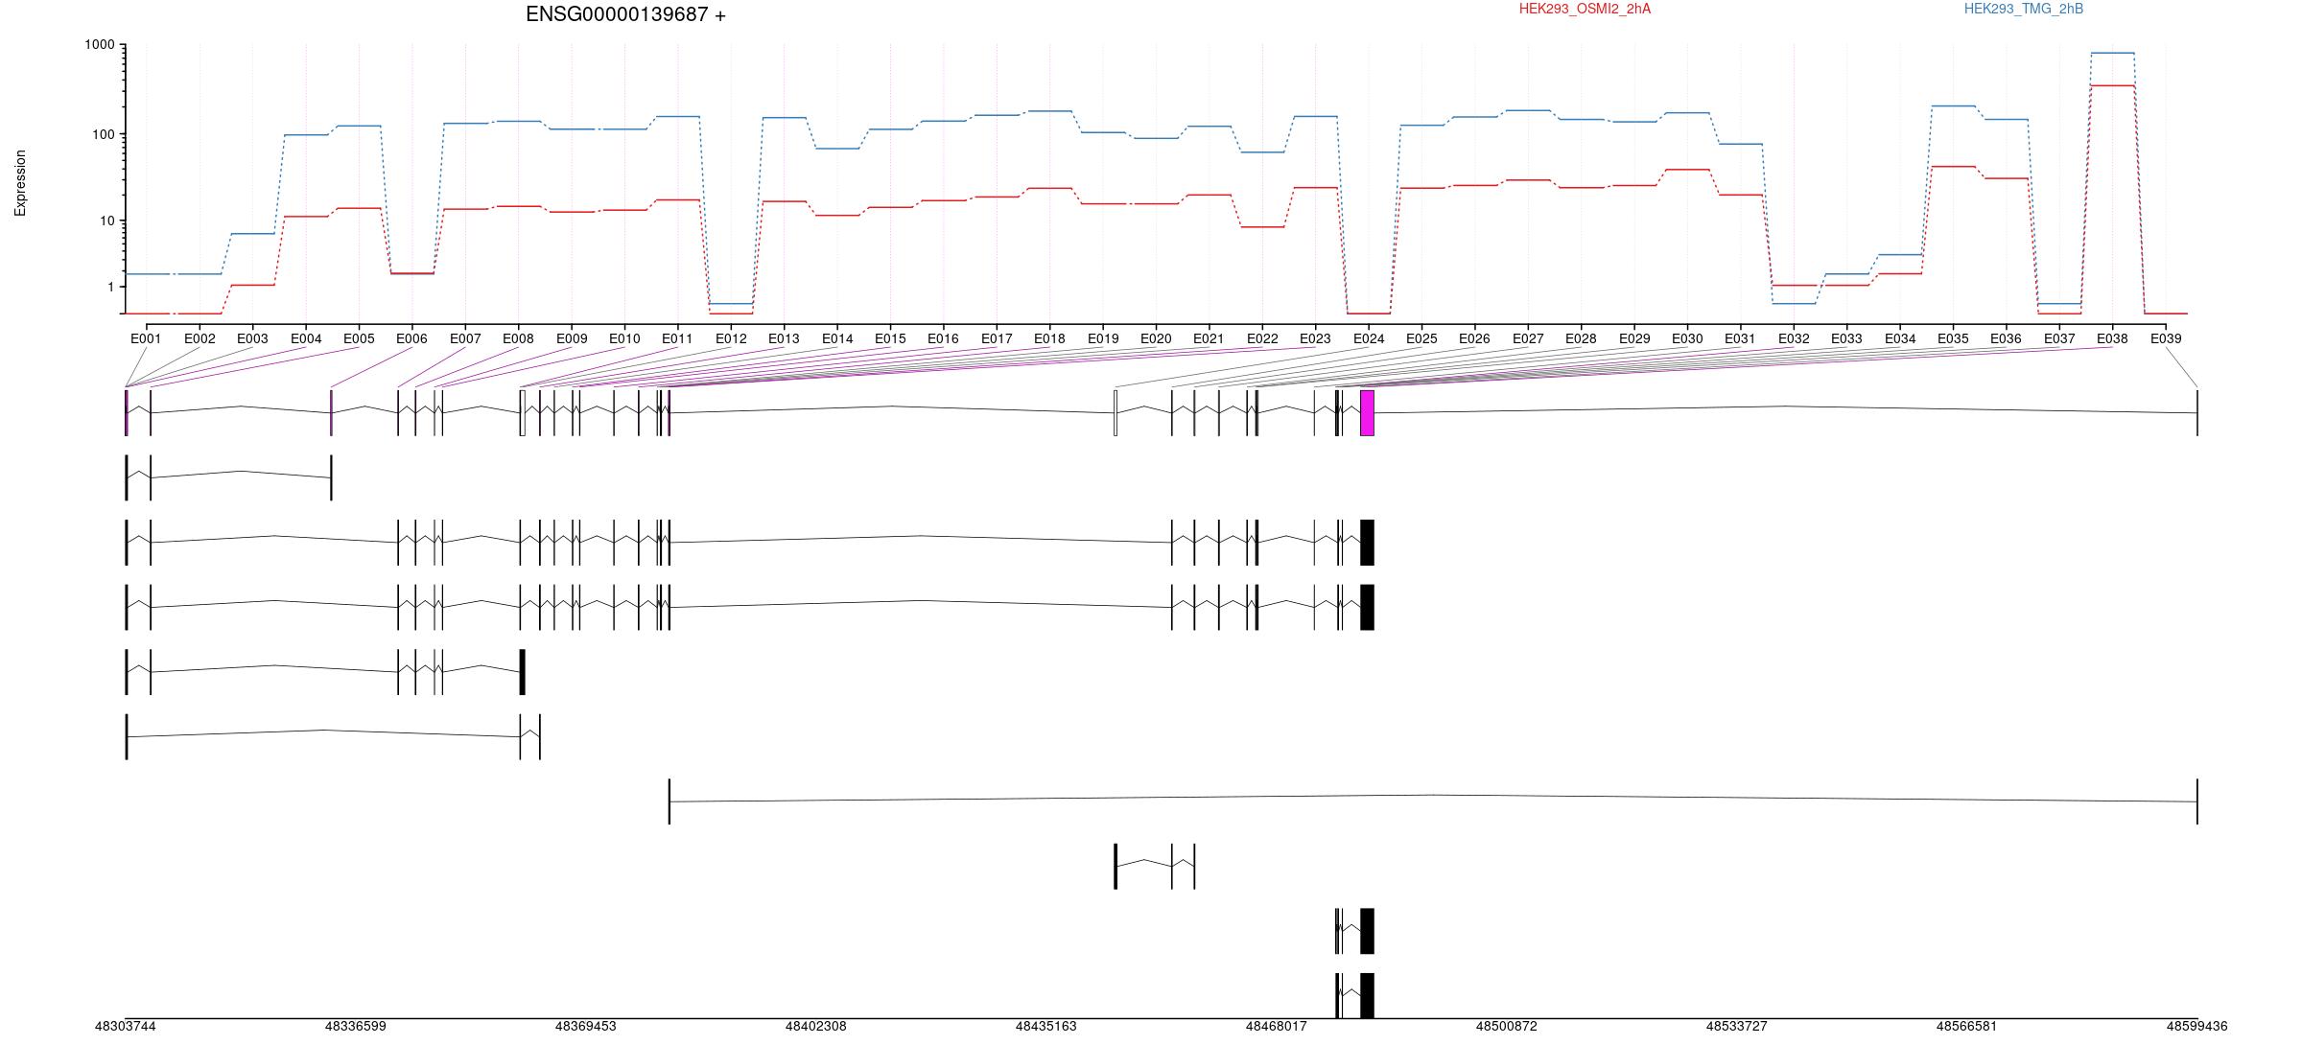Click exon label E022
2302x1045 pixels.
(x=1262, y=338)
